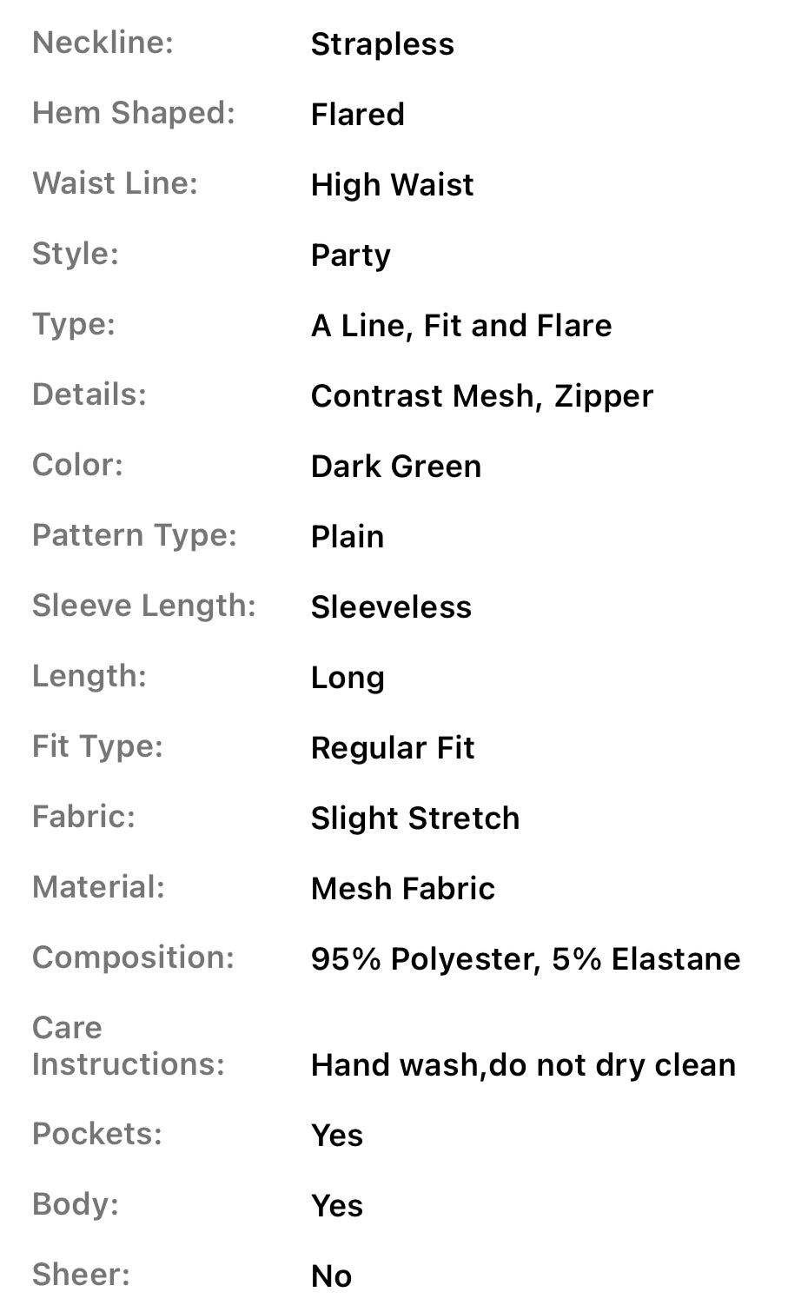Tap the 'Sleeveless' value
Image resolution: width=788 pixels, height=1312 pixels.
pos(391,607)
